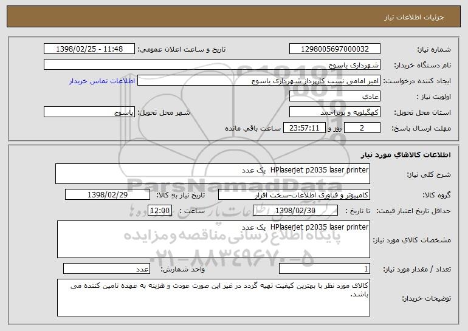
Task: Click the label تاریخ و ساعت اعلان عمومی
Action: coord(182,50)
